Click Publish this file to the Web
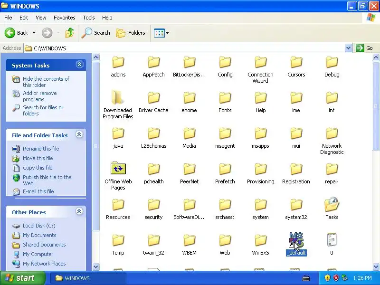The image size is (380, 285). tap(47, 180)
